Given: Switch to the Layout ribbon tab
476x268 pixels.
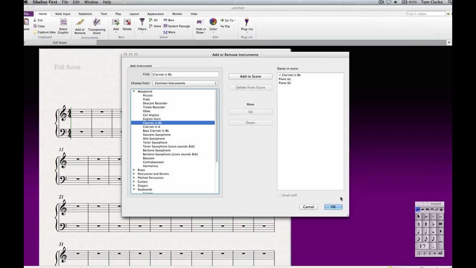Looking at the screenshot, I should click(134, 14).
